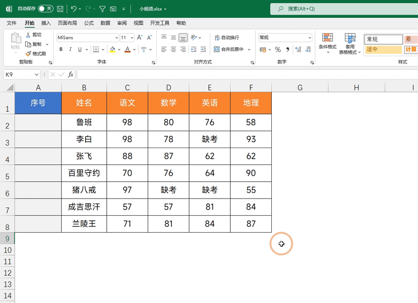Click the align right icon
418x303 pixels.
183,49
